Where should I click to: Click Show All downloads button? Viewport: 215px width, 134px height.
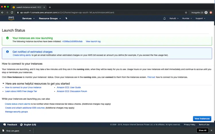[202, 131]
